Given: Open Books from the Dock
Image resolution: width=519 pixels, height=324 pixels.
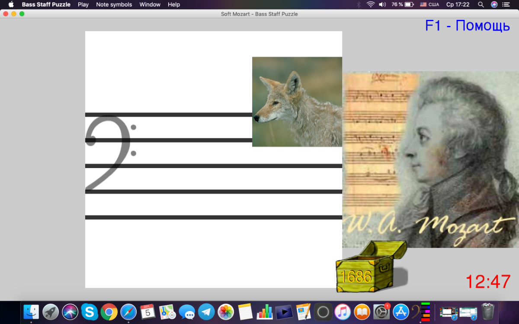Looking at the screenshot, I should pos(362,311).
